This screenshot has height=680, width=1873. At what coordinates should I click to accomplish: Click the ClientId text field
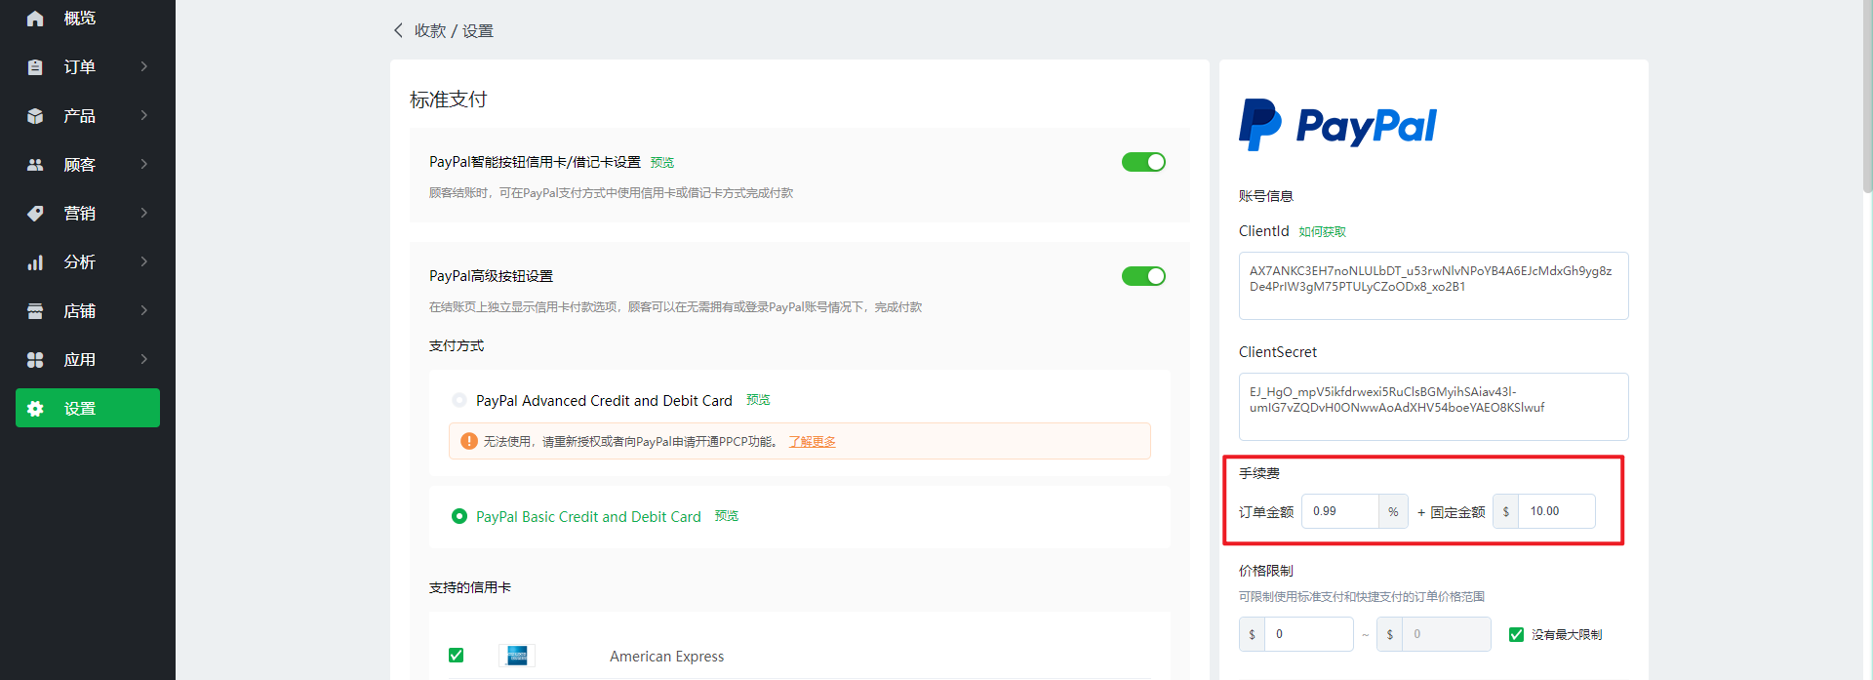point(1433,286)
